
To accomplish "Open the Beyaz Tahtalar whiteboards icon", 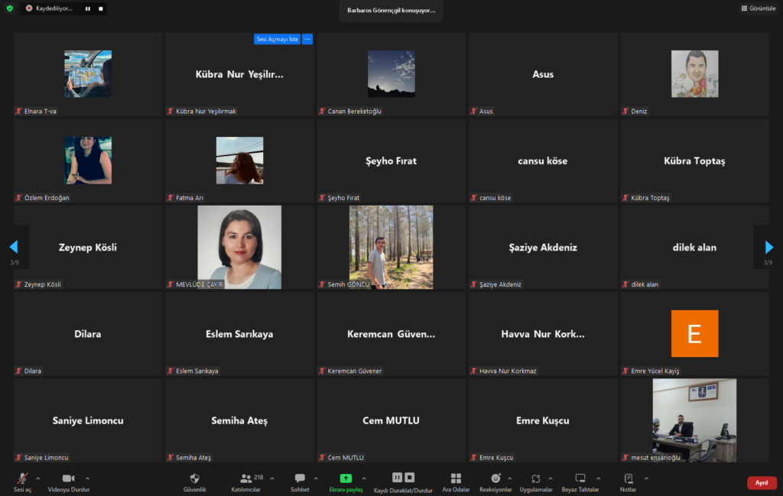I will coord(580,478).
